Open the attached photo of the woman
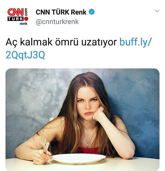Screen dimensions: 165x171 [x=82, y=119]
